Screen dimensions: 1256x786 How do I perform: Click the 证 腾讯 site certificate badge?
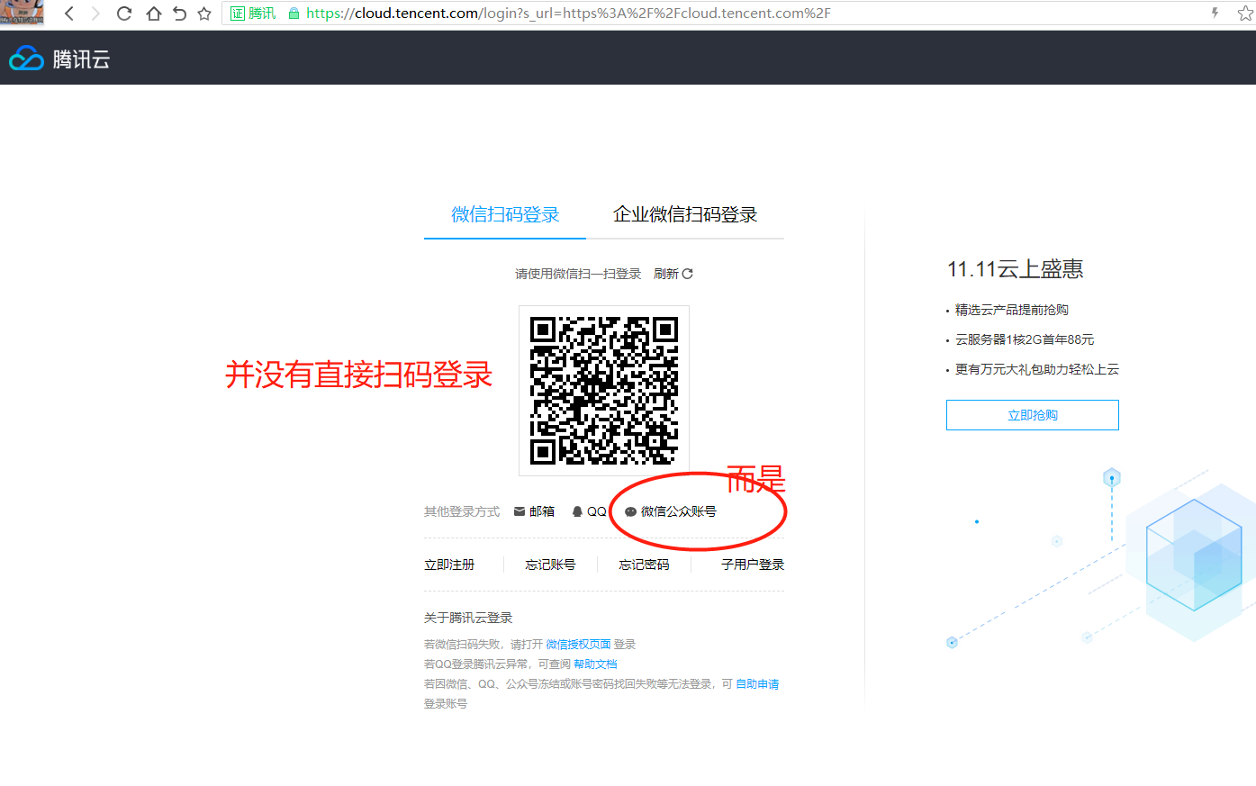coord(253,14)
